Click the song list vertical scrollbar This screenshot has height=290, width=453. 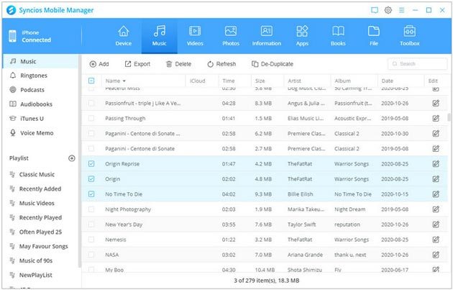click(449, 117)
